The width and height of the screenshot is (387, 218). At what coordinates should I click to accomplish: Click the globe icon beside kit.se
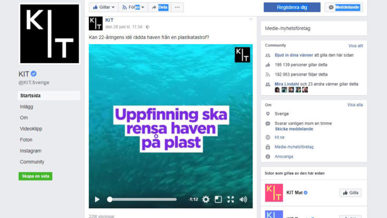268,137
